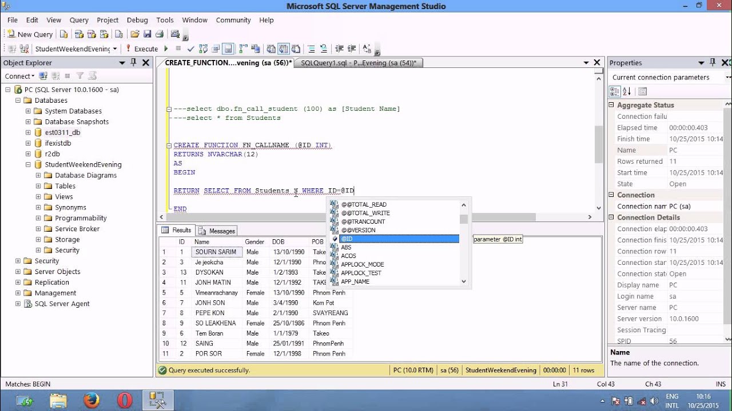Image resolution: width=732 pixels, height=411 pixels.
Task: Click Display Estimated Execution Plan icon
Action: point(204,49)
